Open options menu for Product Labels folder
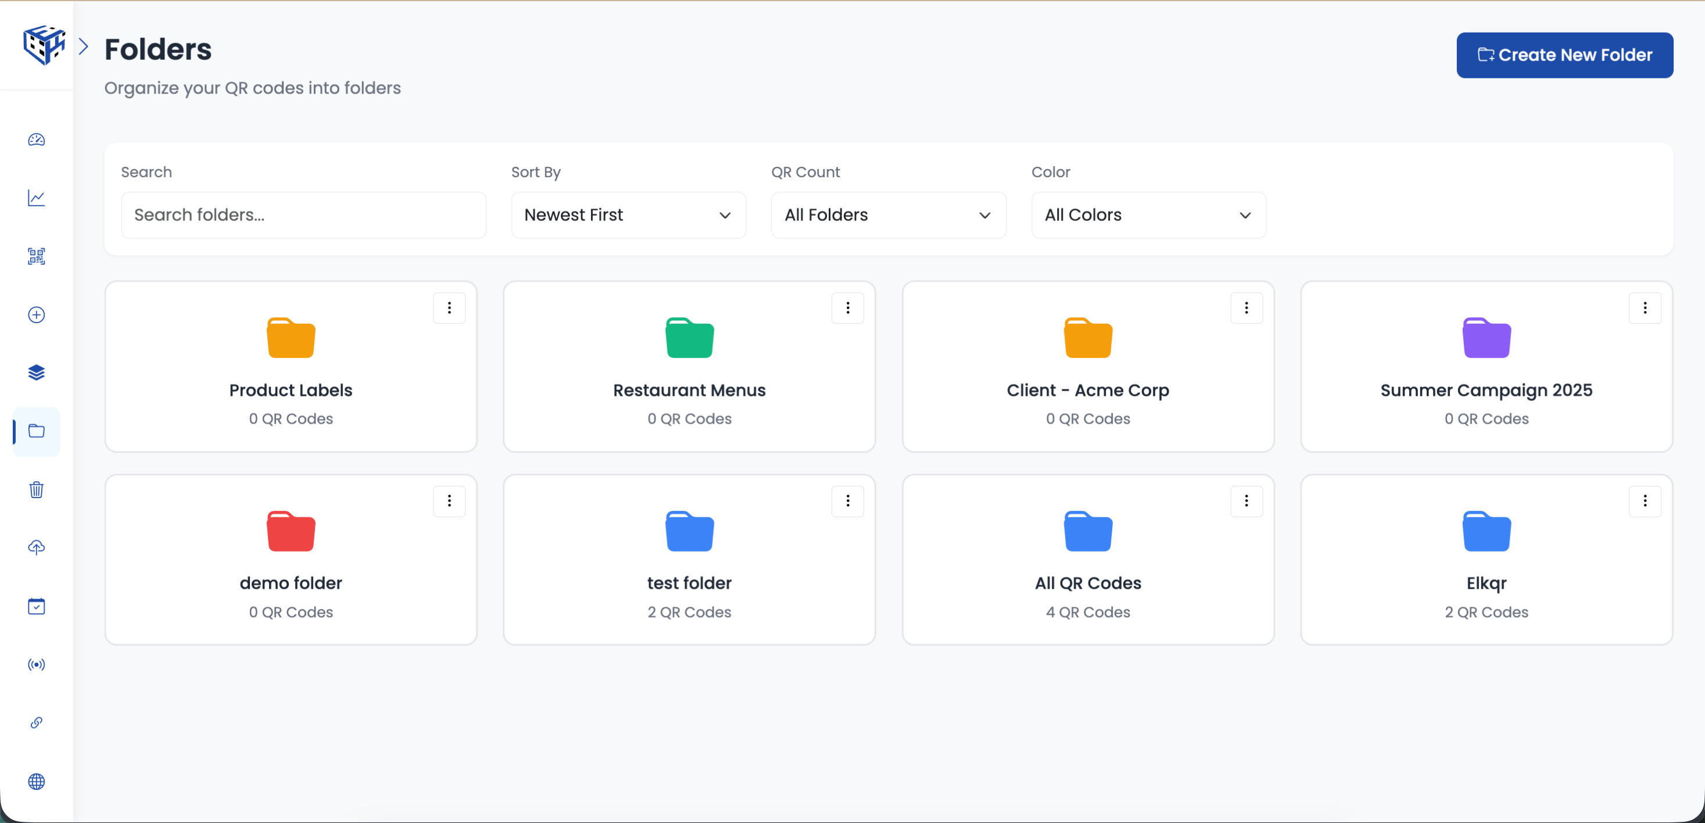This screenshot has height=823, width=1705. (x=449, y=307)
